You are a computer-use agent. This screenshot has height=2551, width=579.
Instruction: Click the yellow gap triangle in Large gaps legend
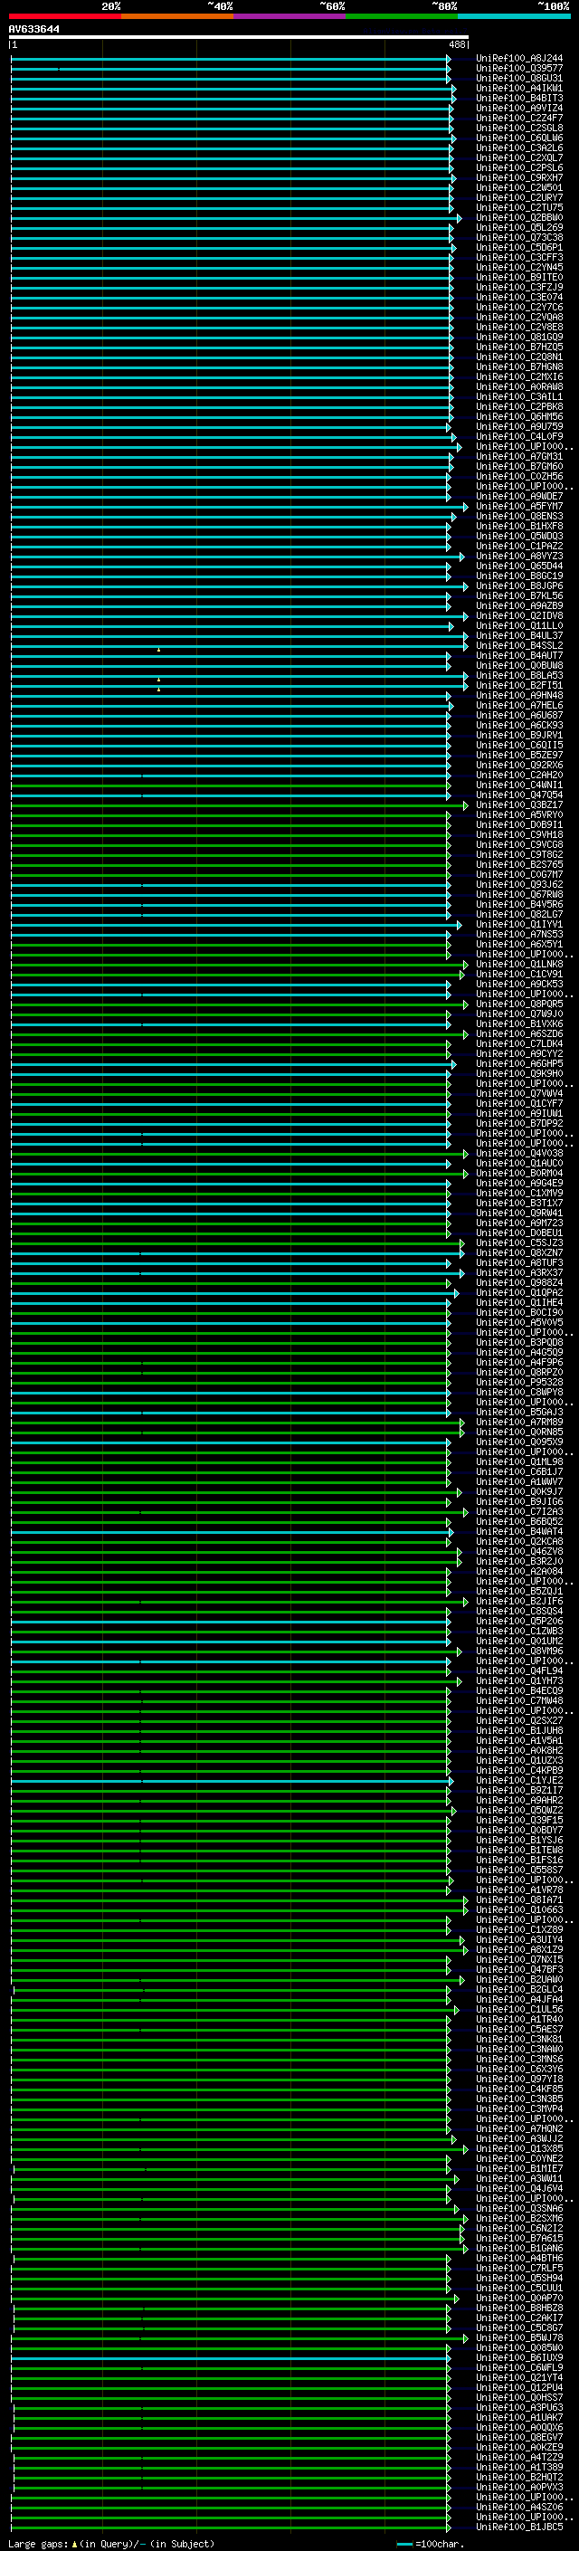(74, 2543)
